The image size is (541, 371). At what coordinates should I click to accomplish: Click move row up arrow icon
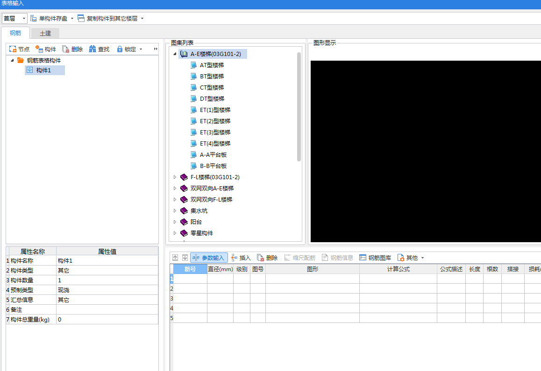[x=175, y=258]
